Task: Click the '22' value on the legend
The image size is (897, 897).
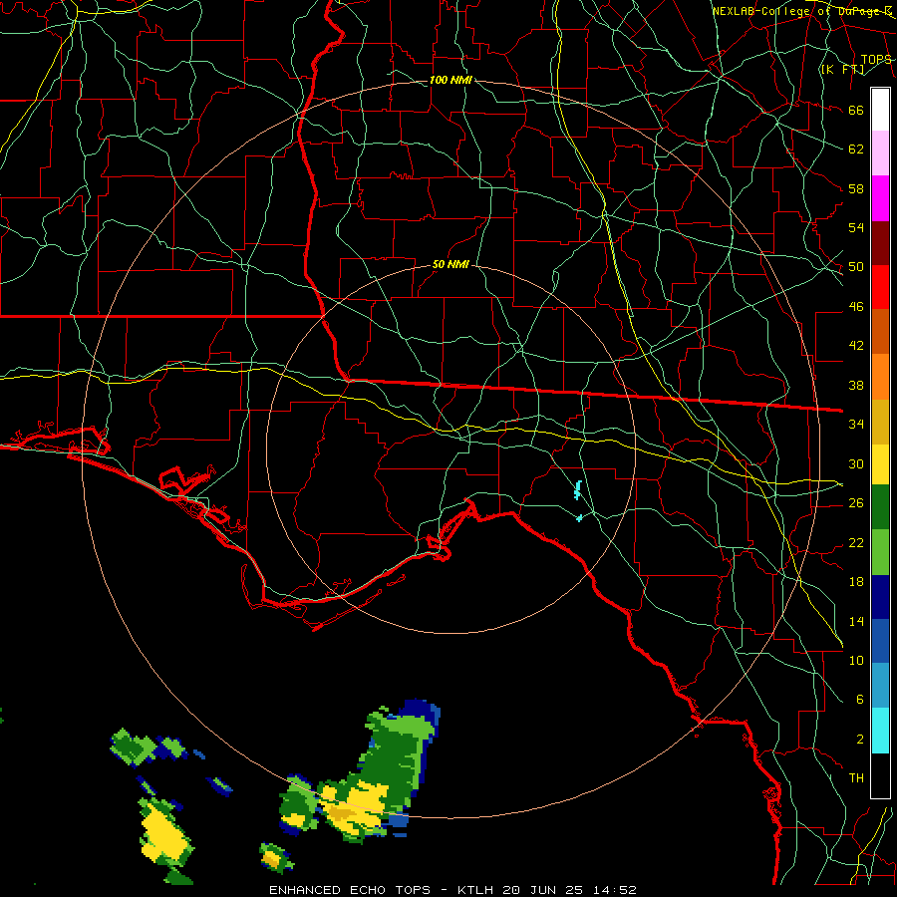Action: tap(856, 542)
